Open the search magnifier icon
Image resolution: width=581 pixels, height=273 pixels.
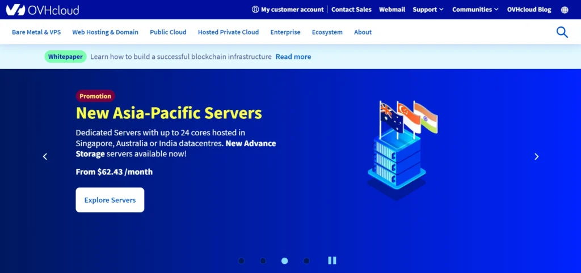562,32
